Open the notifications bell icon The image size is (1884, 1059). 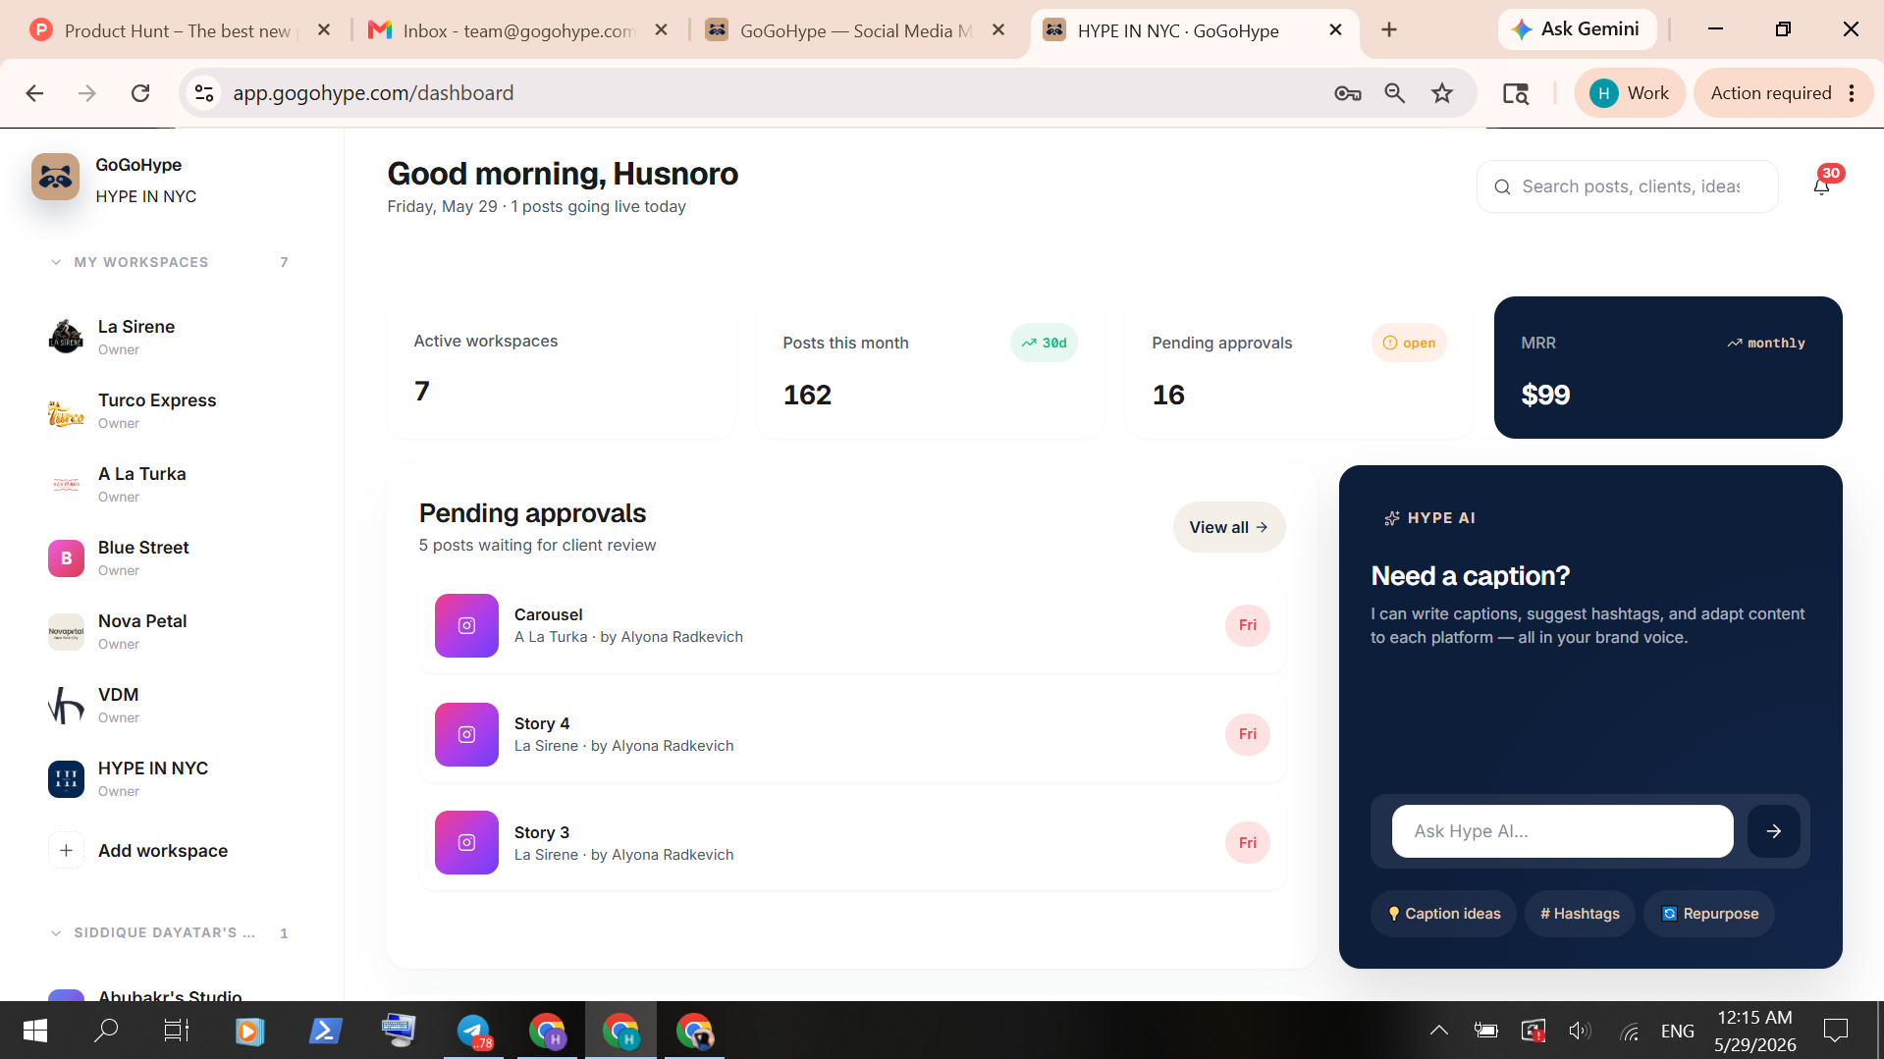click(x=1821, y=186)
